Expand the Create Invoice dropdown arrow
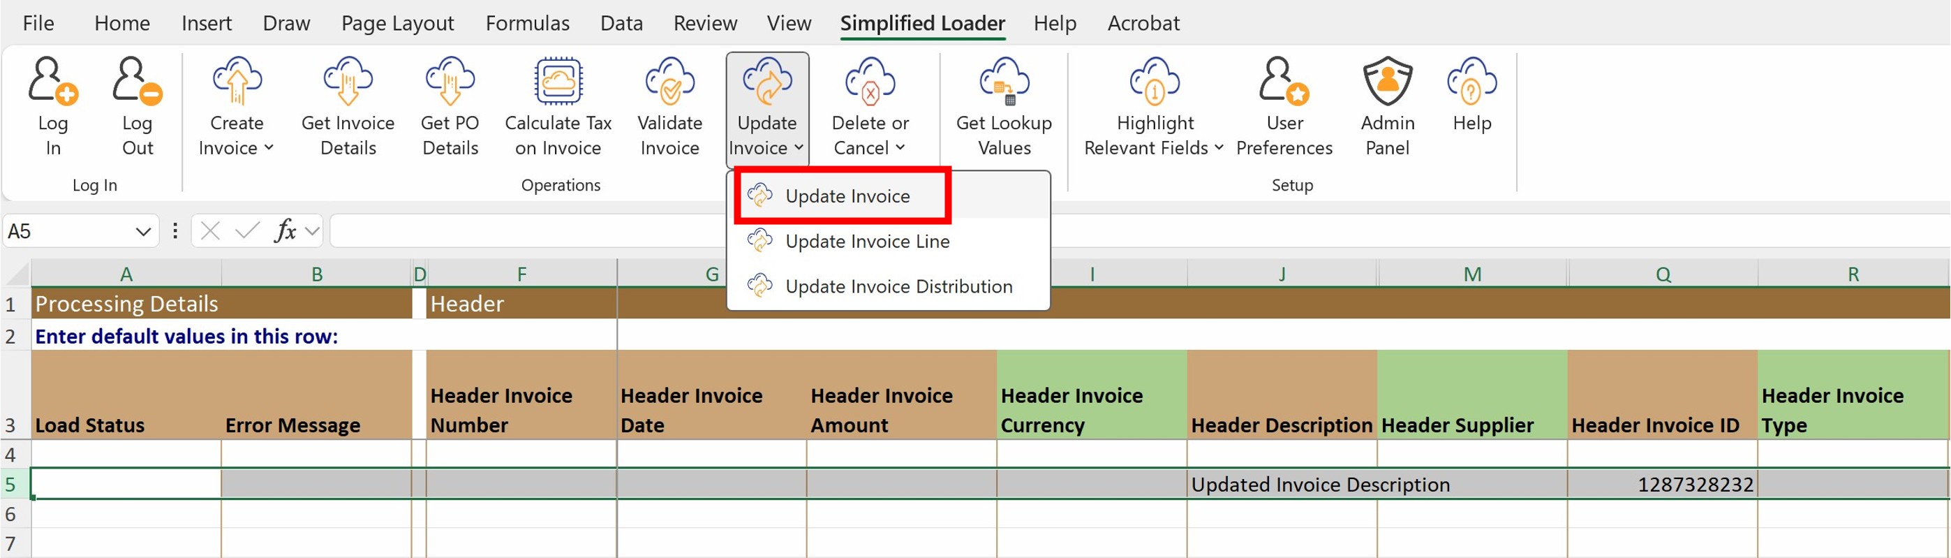This screenshot has width=1951, height=558. coord(269,148)
